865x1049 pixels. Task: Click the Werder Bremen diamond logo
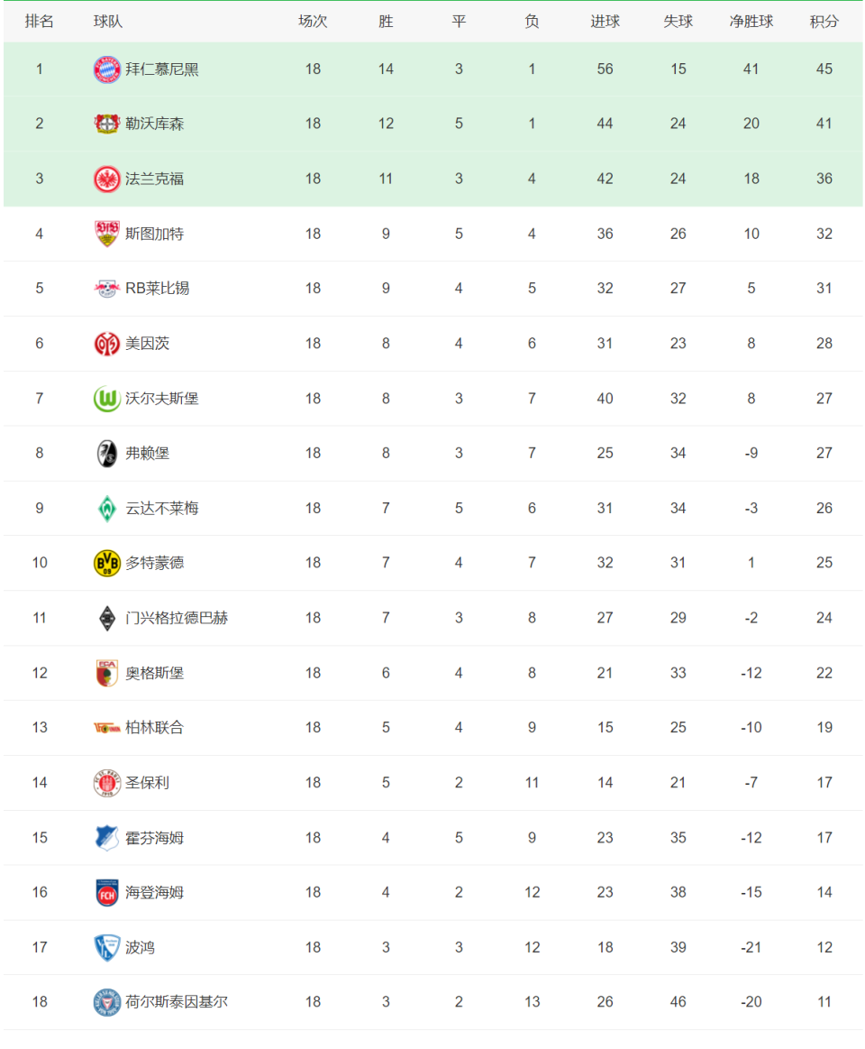106,509
